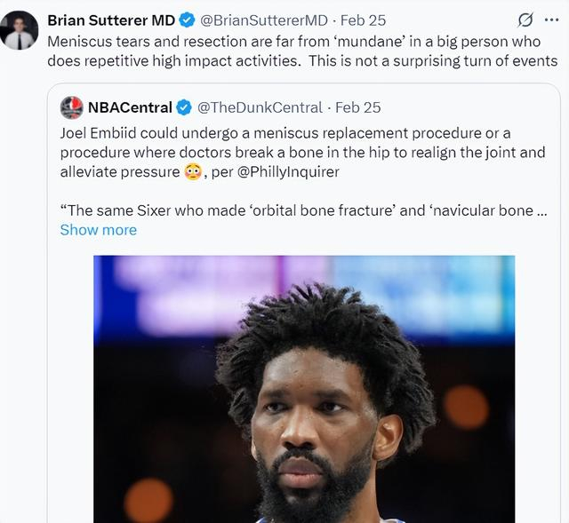Open the NBACentral account name

[130, 107]
